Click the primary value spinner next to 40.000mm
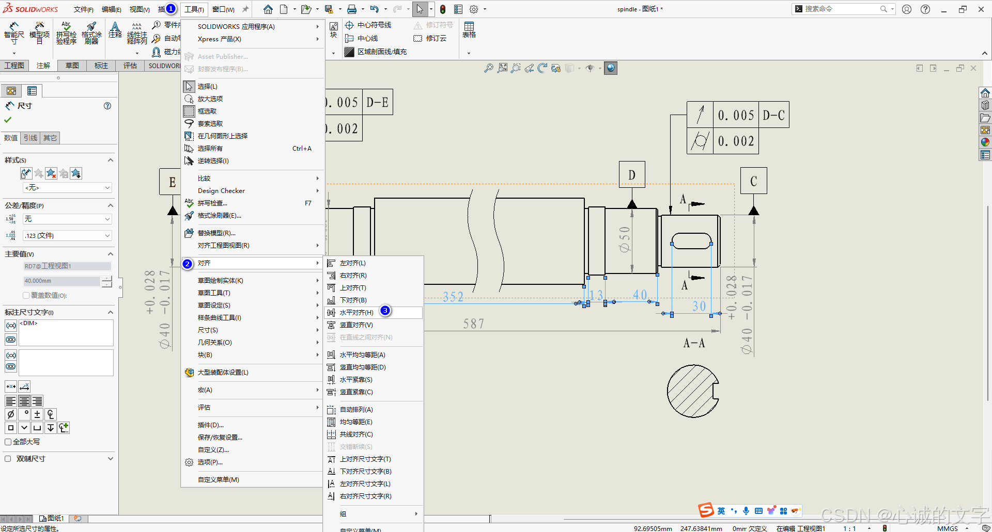 [x=107, y=281]
